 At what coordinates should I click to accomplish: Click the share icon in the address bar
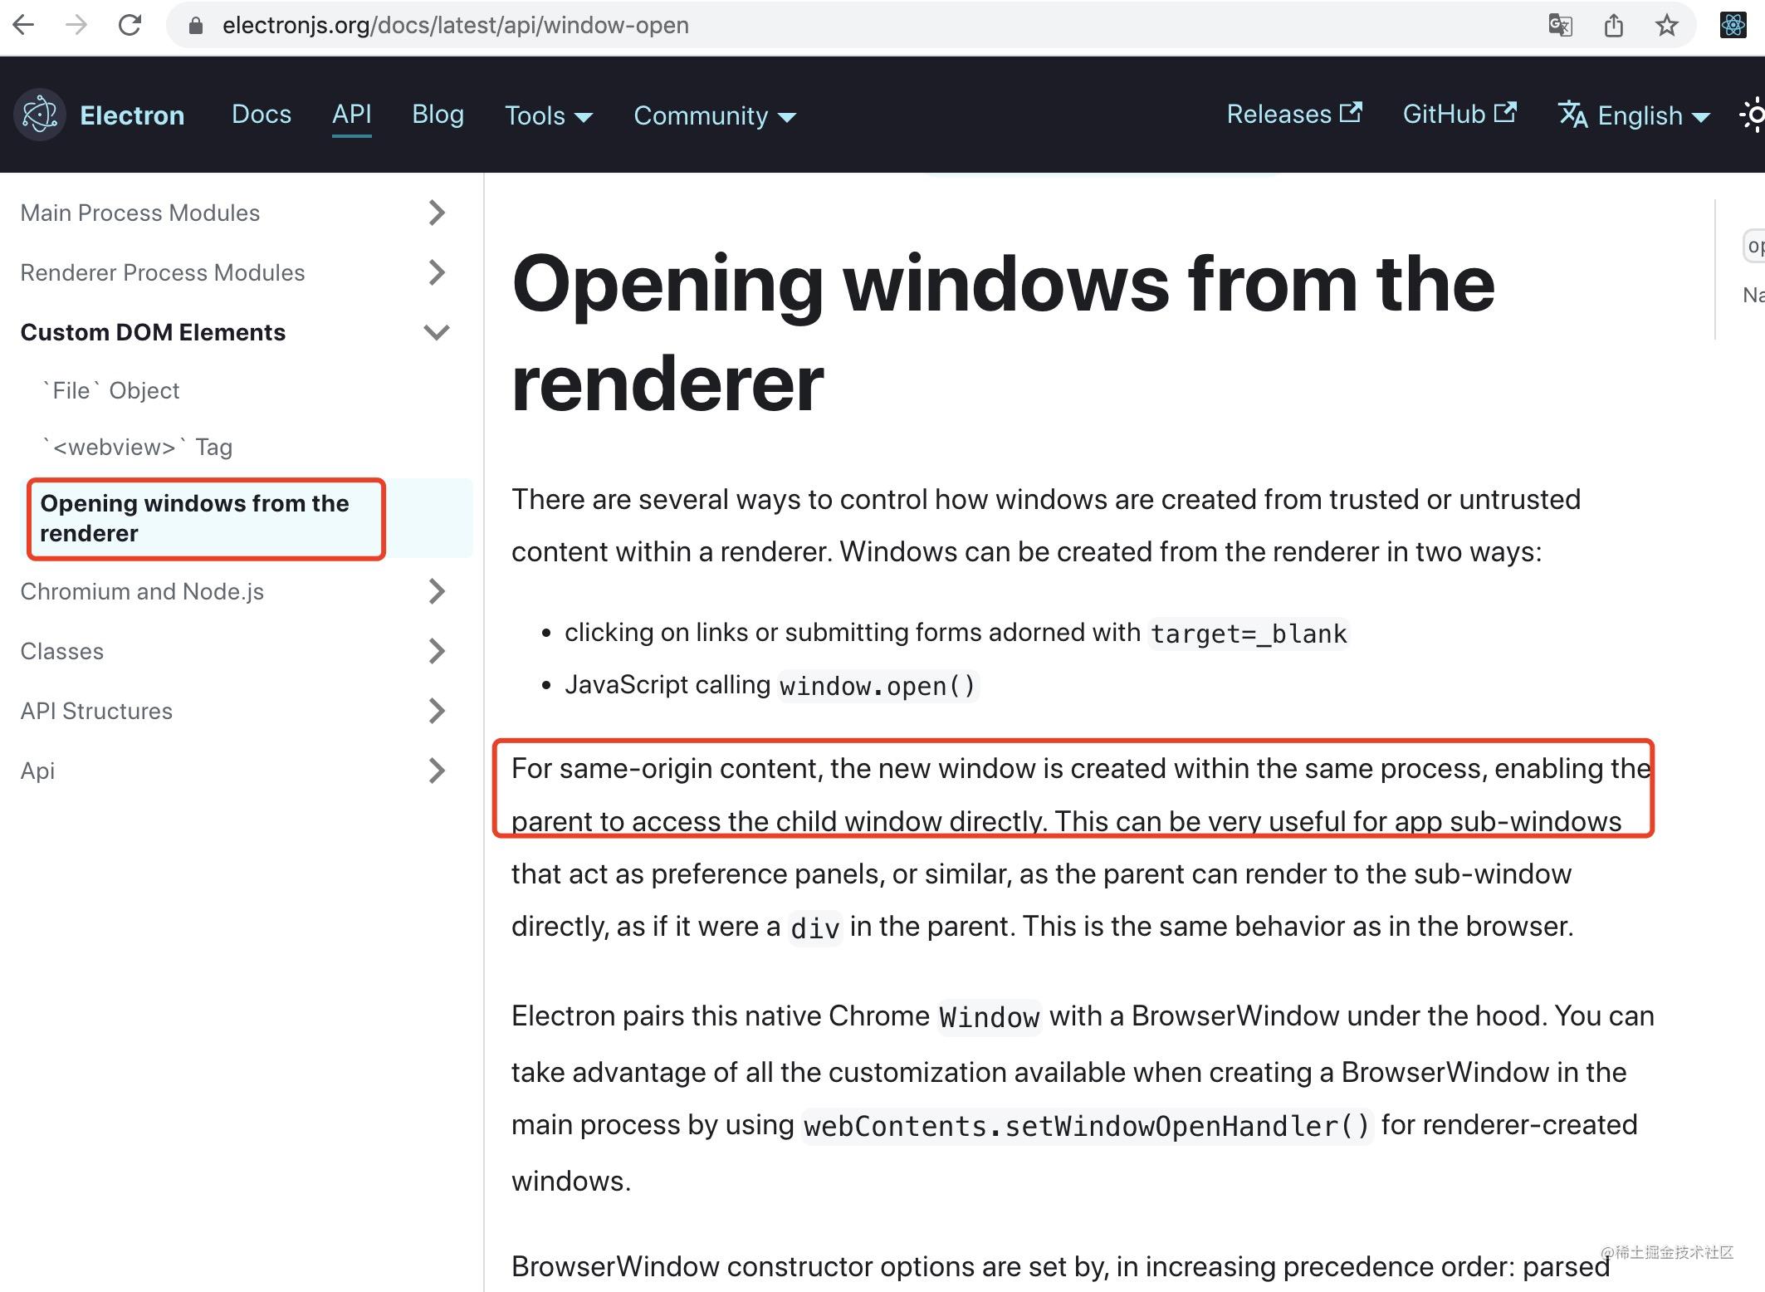click(1614, 25)
